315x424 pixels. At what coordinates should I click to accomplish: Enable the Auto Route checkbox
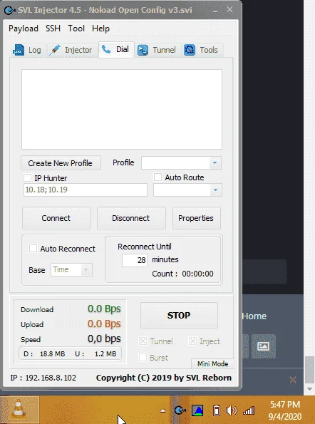[157, 177]
